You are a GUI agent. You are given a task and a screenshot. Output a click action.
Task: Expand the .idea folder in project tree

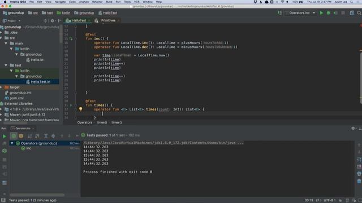(x=2, y=33)
